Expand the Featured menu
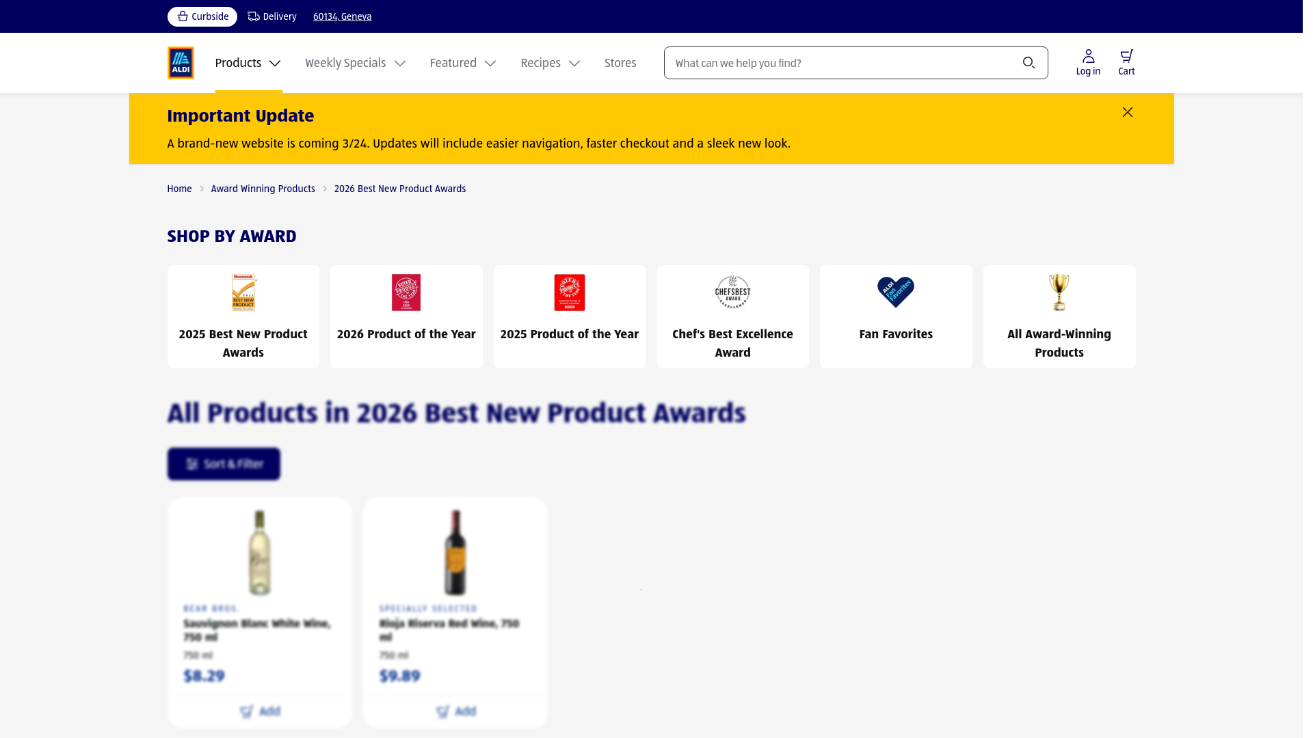The width and height of the screenshot is (1313, 738). [463, 63]
